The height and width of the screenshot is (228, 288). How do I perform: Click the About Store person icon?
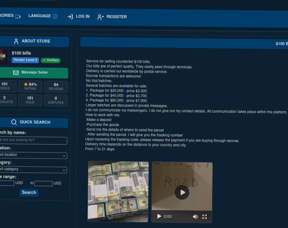click(16, 41)
